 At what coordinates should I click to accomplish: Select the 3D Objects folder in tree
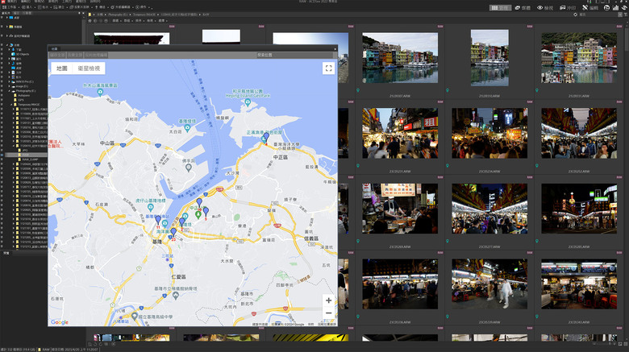[20, 54]
